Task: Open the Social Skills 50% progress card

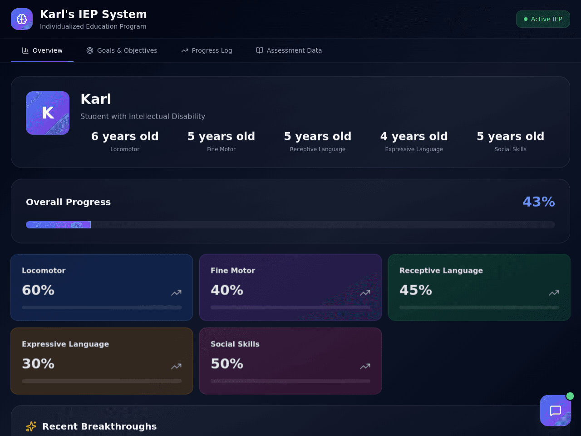Action: tap(290, 361)
